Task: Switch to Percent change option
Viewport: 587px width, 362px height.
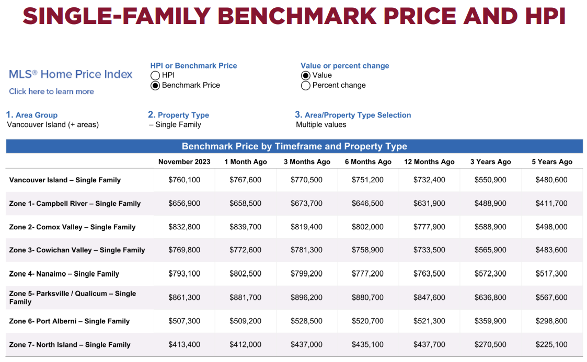Action: coord(306,86)
